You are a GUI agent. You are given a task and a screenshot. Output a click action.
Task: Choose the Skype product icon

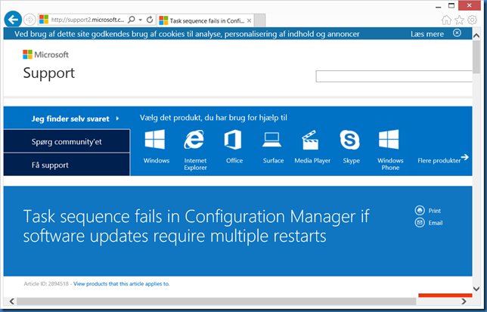coord(351,140)
